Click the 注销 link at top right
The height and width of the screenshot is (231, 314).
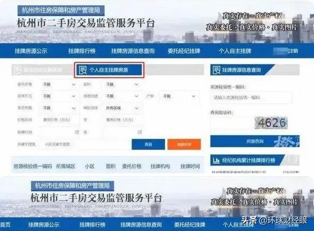pyautogui.click(x=293, y=51)
